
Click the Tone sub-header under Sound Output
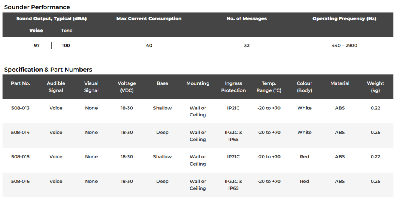point(67,31)
